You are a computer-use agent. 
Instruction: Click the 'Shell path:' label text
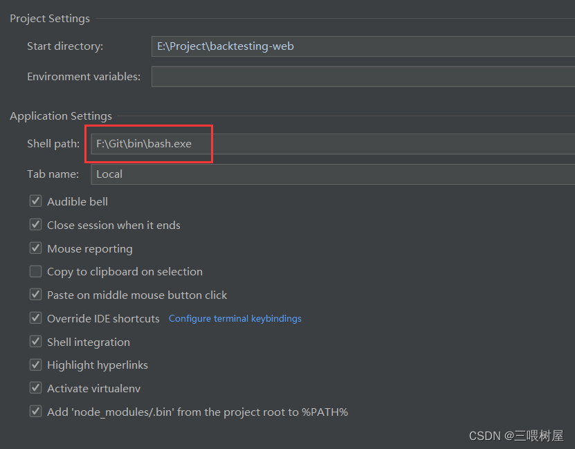point(53,144)
